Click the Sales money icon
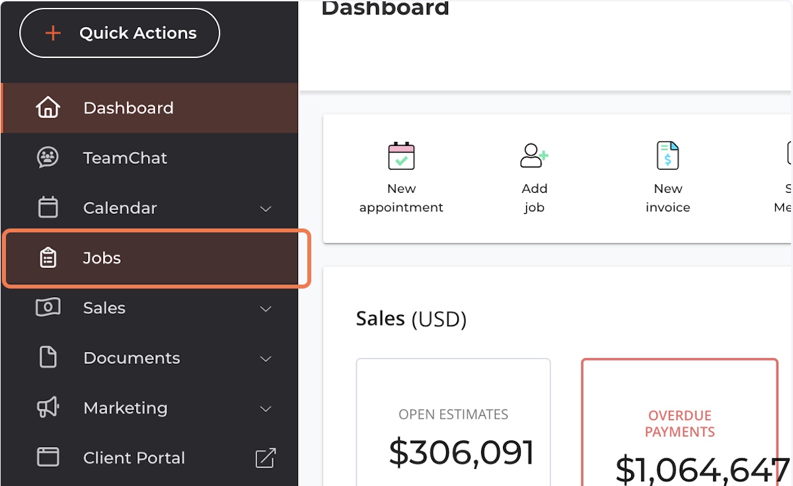This screenshot has width=793, height=486. [48, 308]
